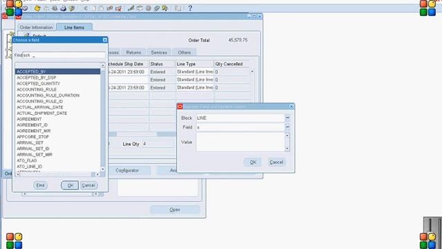Click Cancel in the Block/Field dialog

click(276, 163)
